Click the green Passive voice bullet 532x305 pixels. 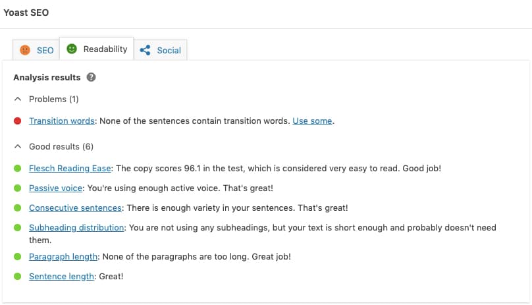point(18,188)
